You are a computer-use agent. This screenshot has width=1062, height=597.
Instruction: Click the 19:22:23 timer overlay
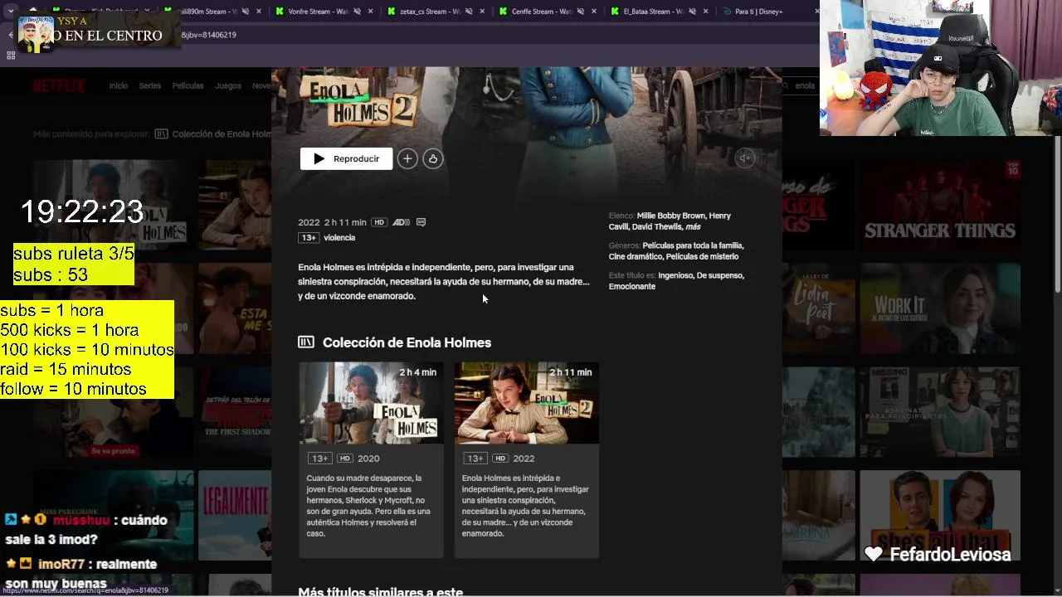pyautogui.click(x=82, y=212)
